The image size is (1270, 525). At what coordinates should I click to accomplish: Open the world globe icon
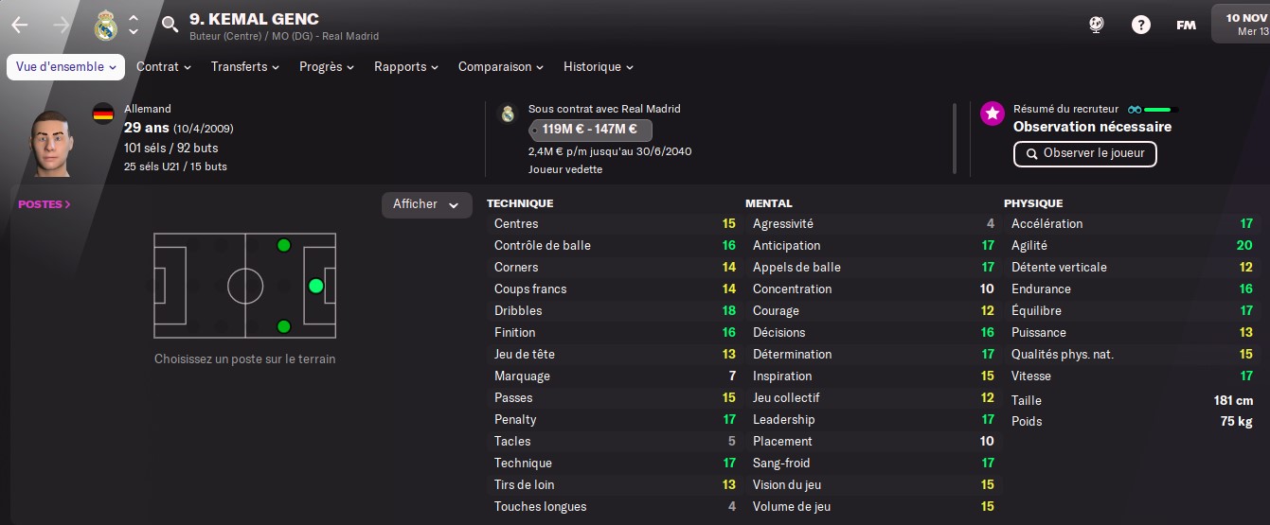click(x=1097, y=25)
